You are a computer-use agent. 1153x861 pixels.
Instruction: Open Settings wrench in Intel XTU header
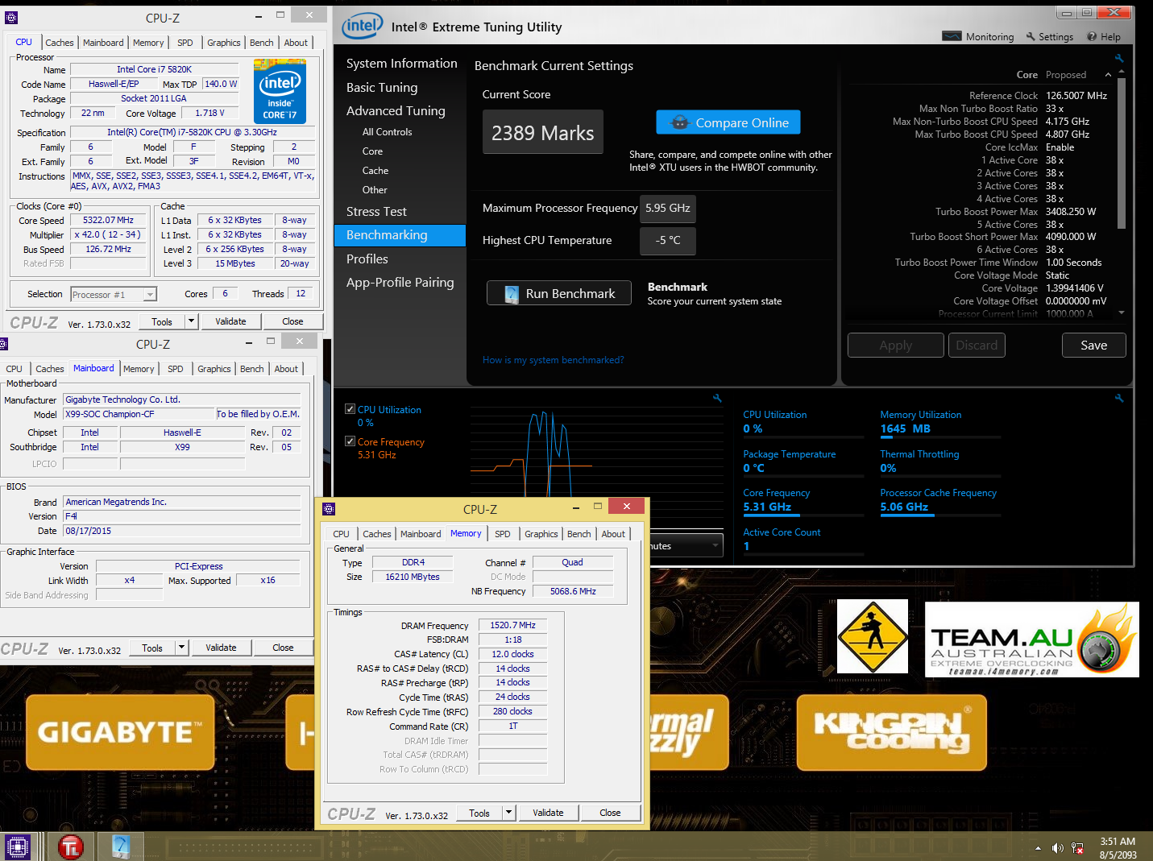click(1049, 37)
